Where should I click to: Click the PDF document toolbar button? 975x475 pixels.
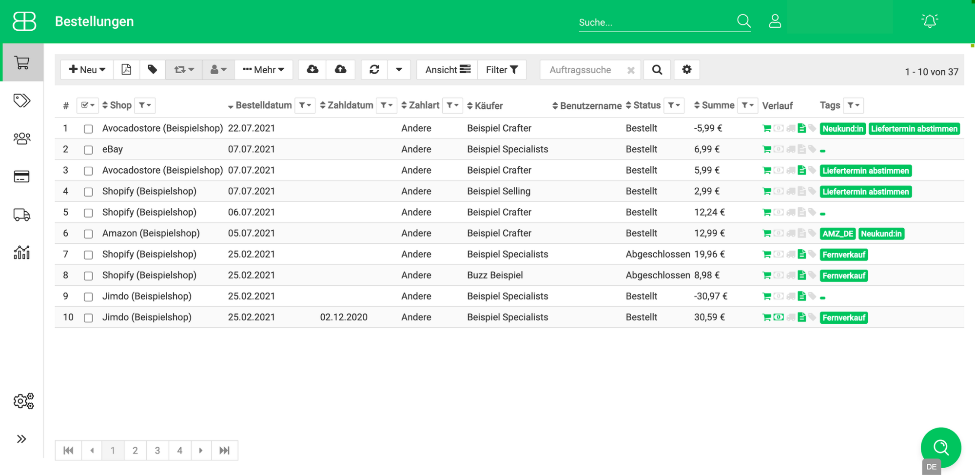126,70
